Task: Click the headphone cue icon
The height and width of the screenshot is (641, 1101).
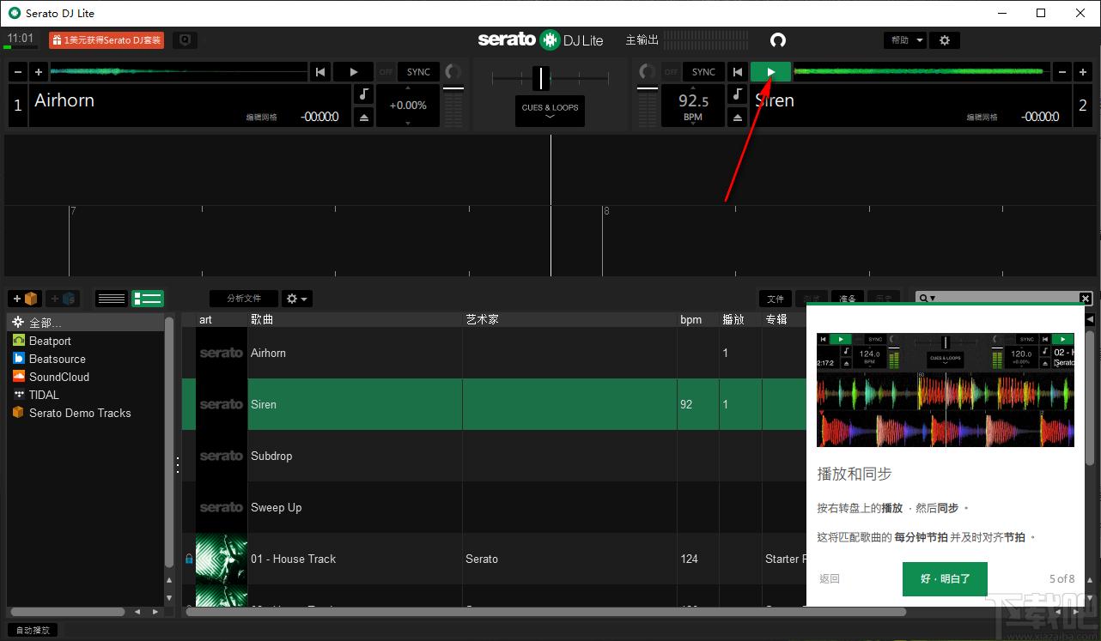Action: click(778, 40)
